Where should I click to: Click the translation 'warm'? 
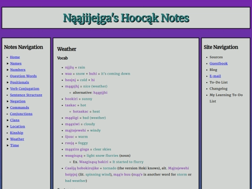[x=83, y=137]
